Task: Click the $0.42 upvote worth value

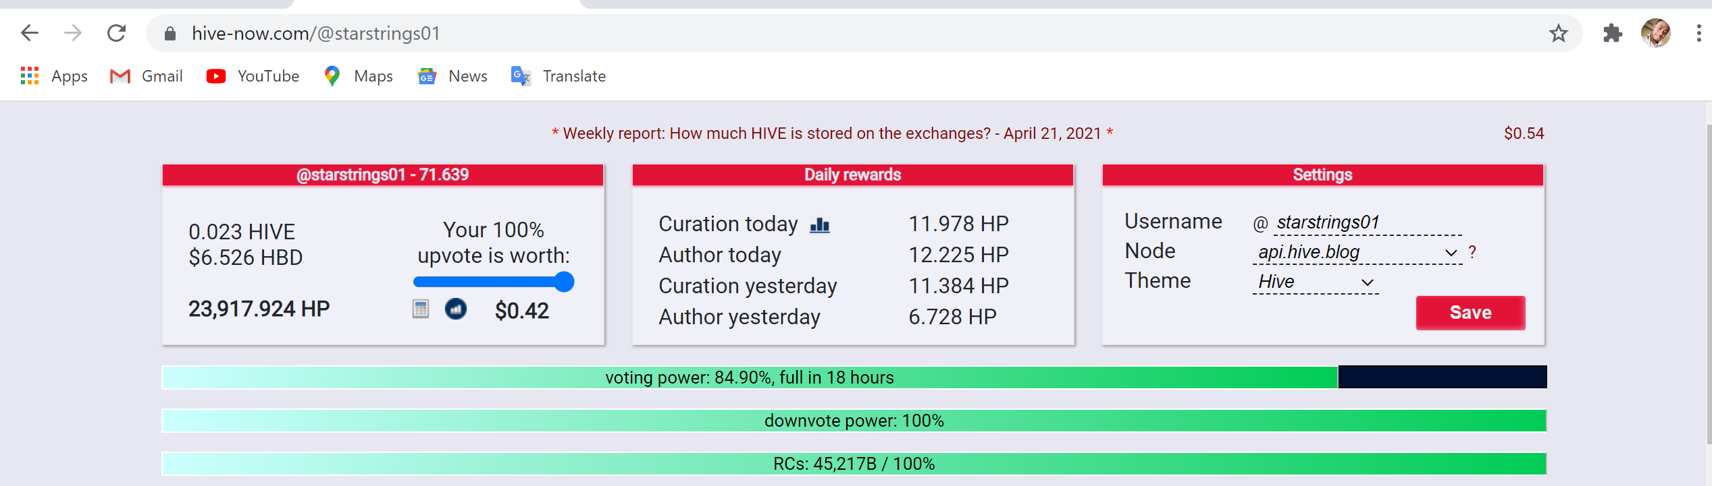Action: coord(522,311)
